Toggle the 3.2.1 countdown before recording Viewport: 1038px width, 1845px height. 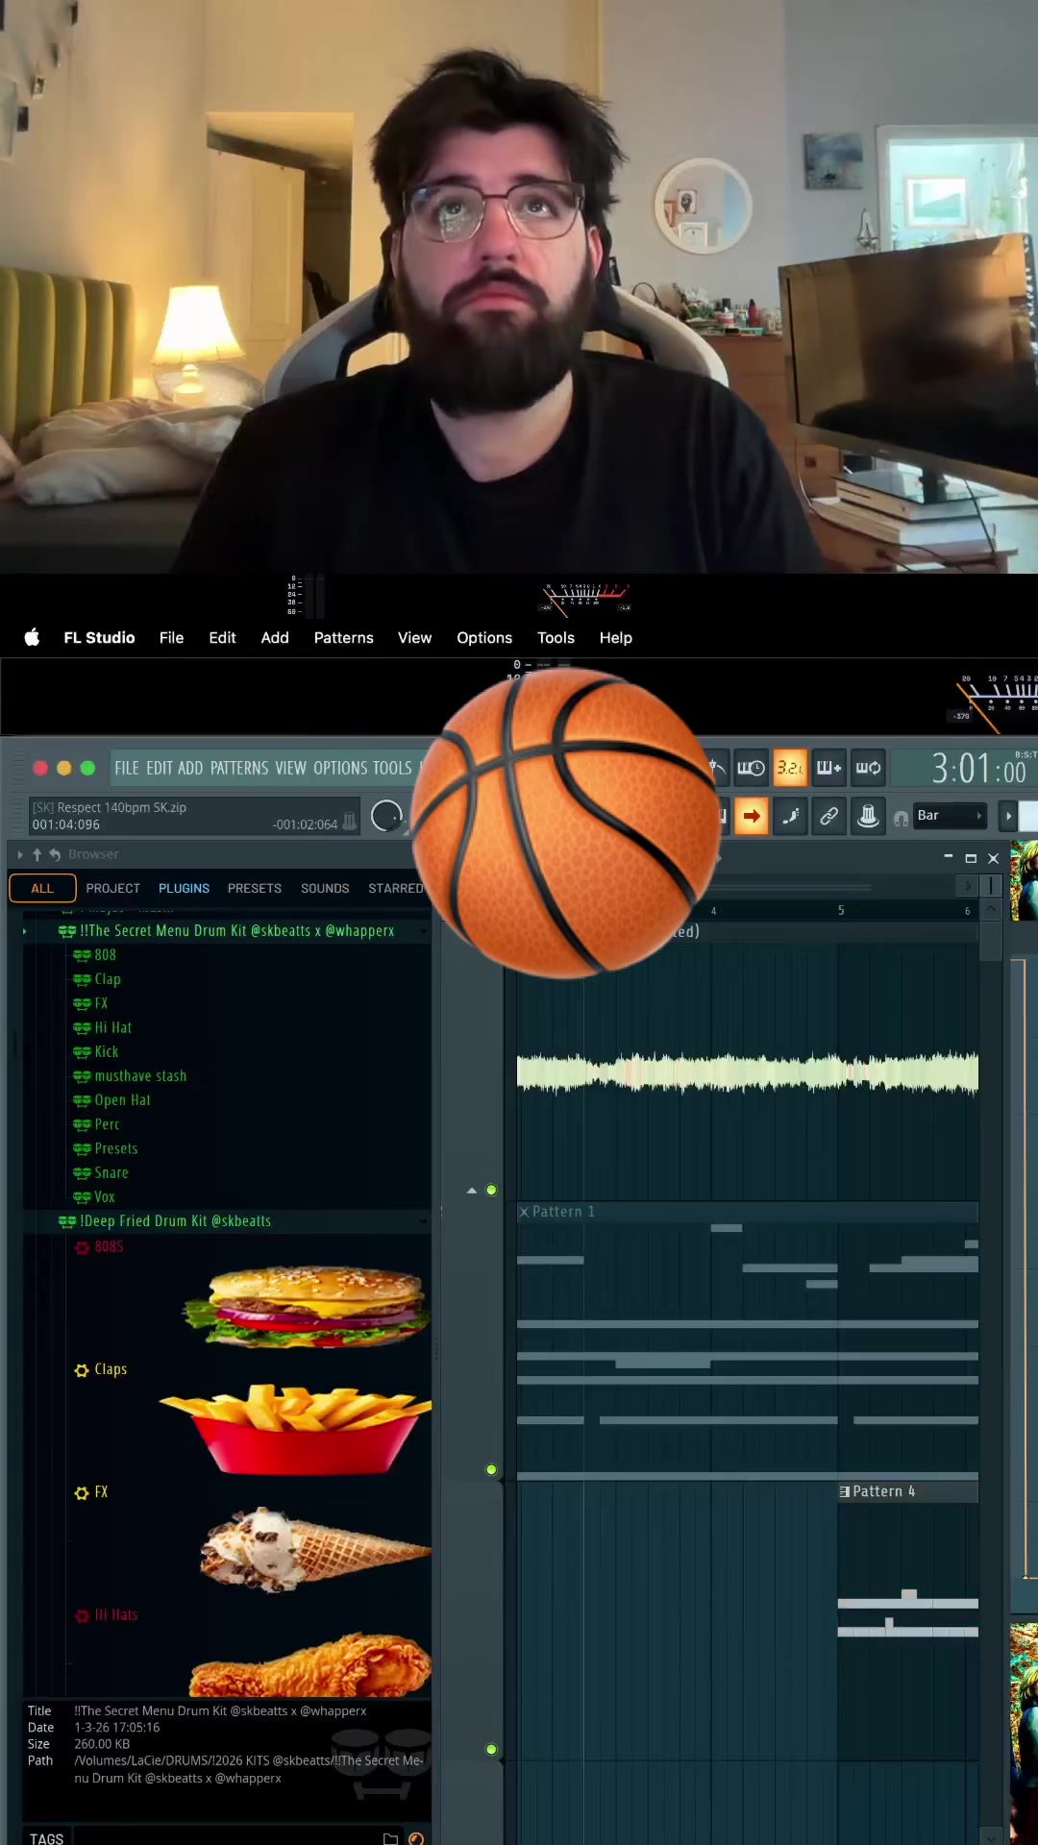(790, 768)
